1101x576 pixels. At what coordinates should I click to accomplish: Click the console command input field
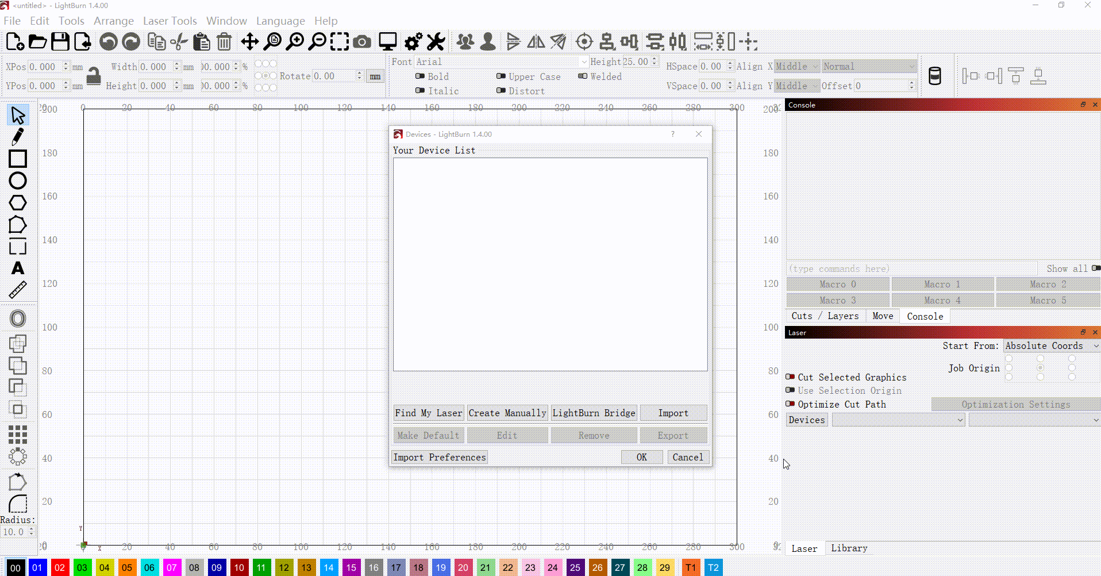(x=912, y=268)
